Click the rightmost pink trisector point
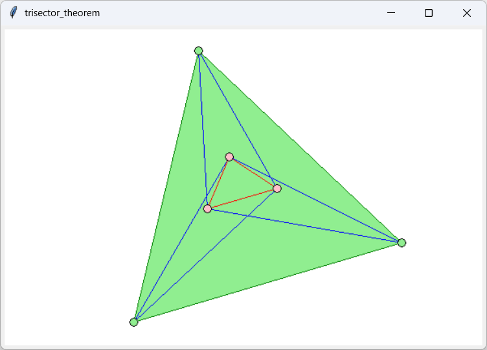Viewport: 487px width, 350px height. pyautogui.click(x=277, y=189)
